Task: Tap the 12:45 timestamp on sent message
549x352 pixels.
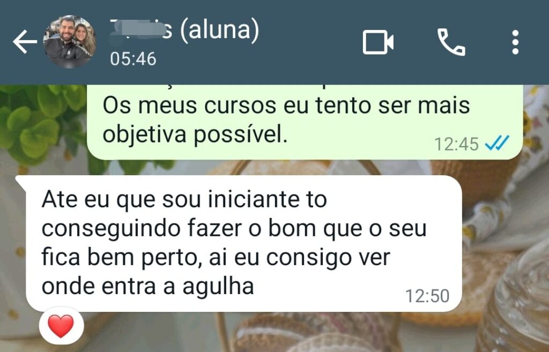Action: point(456,144)
